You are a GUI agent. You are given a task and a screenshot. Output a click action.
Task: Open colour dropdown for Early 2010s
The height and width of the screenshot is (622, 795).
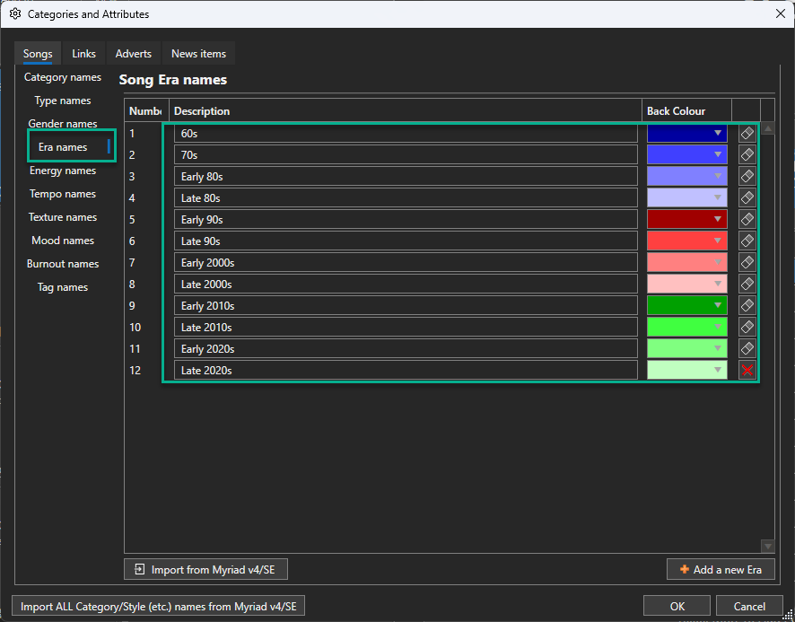tap(687, 305)
